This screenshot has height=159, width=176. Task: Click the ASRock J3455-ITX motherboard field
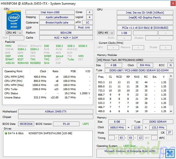(56, 112)
